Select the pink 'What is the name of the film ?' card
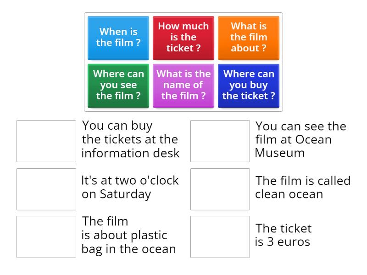The image size is (367, 275). 183,85
